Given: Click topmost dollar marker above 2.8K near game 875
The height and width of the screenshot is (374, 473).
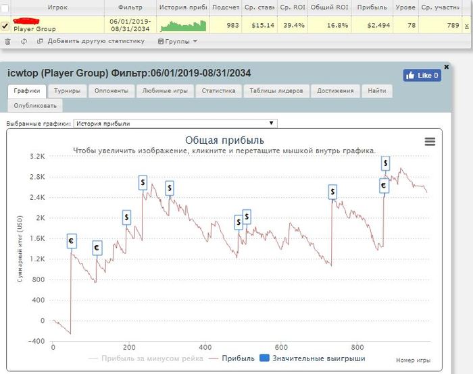Looking at the screenshot, I should click(x=385, y=163).
